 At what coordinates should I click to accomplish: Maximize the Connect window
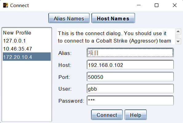(x=157, y=5)
